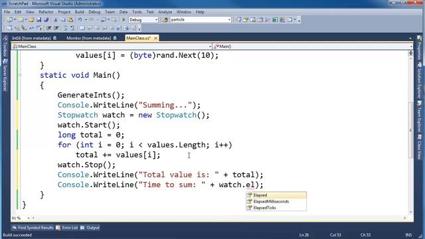Click the New Project toolbar icon
The image size is (425, 239).
(9, 20)
